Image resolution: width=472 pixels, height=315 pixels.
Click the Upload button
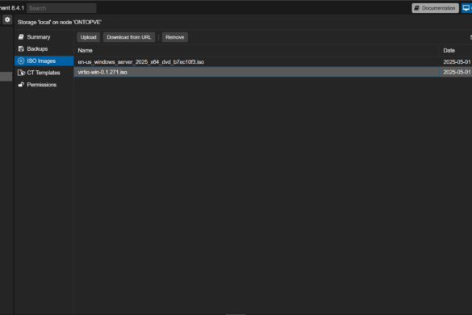pos(89,37)
